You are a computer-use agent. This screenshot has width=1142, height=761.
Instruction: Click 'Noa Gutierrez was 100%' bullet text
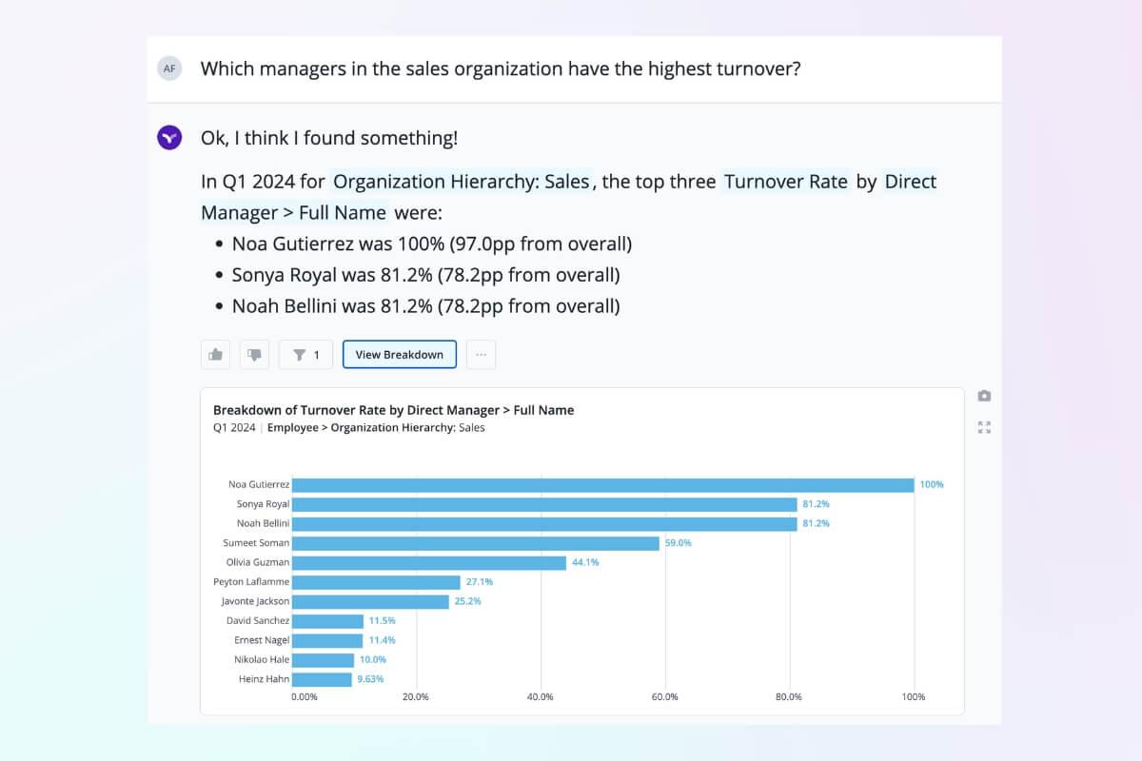point(338,244)
